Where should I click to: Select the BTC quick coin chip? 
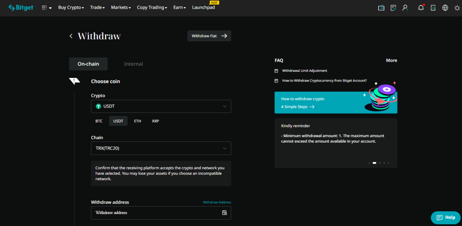99,121
